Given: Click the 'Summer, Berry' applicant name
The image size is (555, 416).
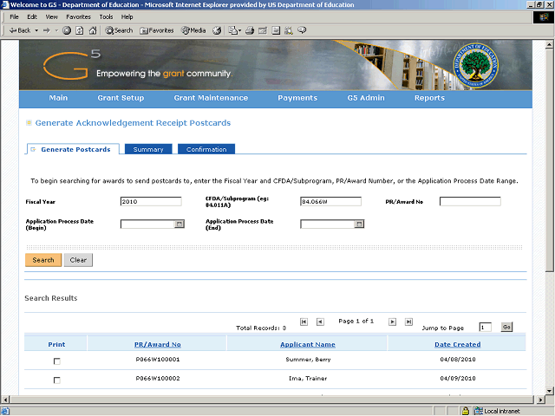Looking at the screenshot, I should pos(308,360).
